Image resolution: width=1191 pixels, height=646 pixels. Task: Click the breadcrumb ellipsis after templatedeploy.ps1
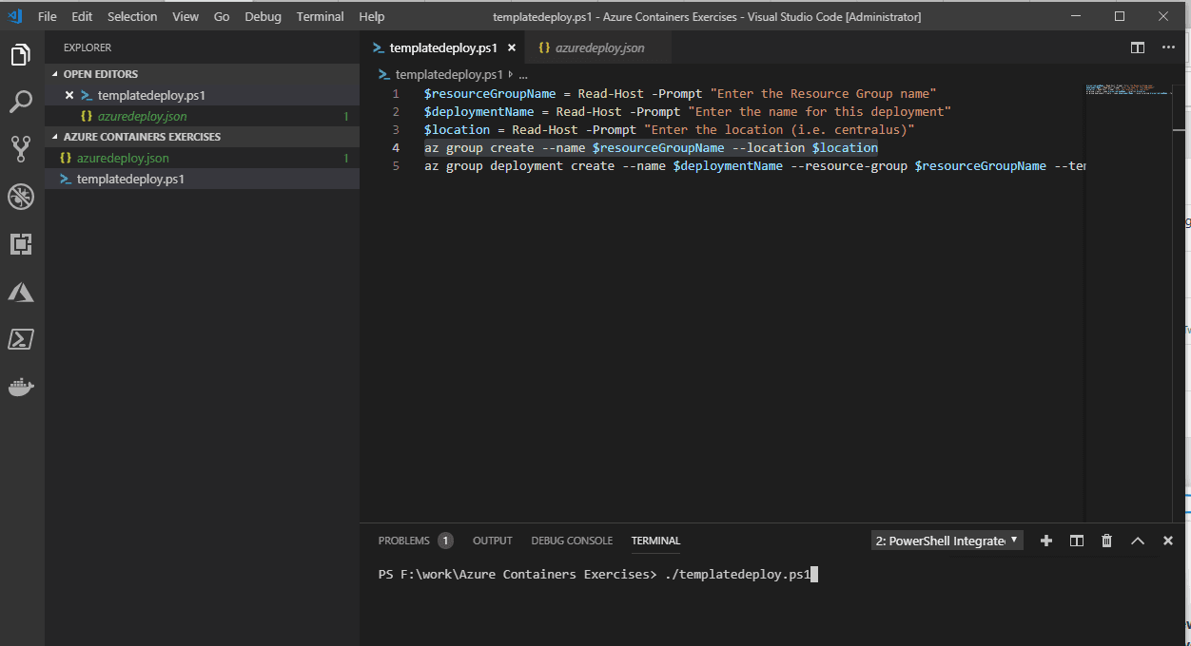tap(523, 74)
